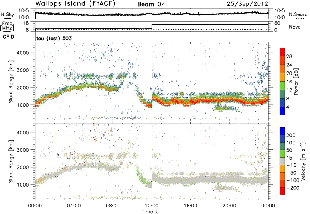Click the 'Slant Range [km]' label of power panel

(x=11, y=82)
